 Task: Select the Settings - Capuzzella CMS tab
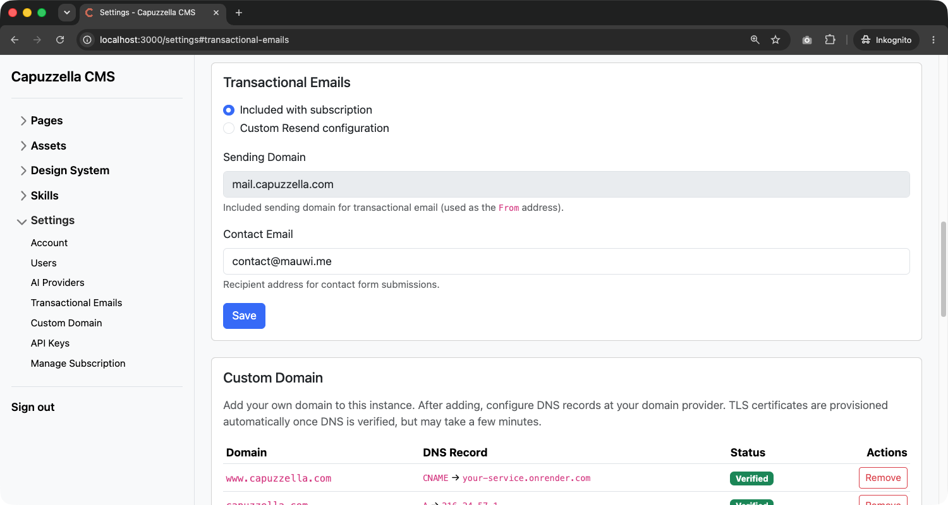point(154,13)
